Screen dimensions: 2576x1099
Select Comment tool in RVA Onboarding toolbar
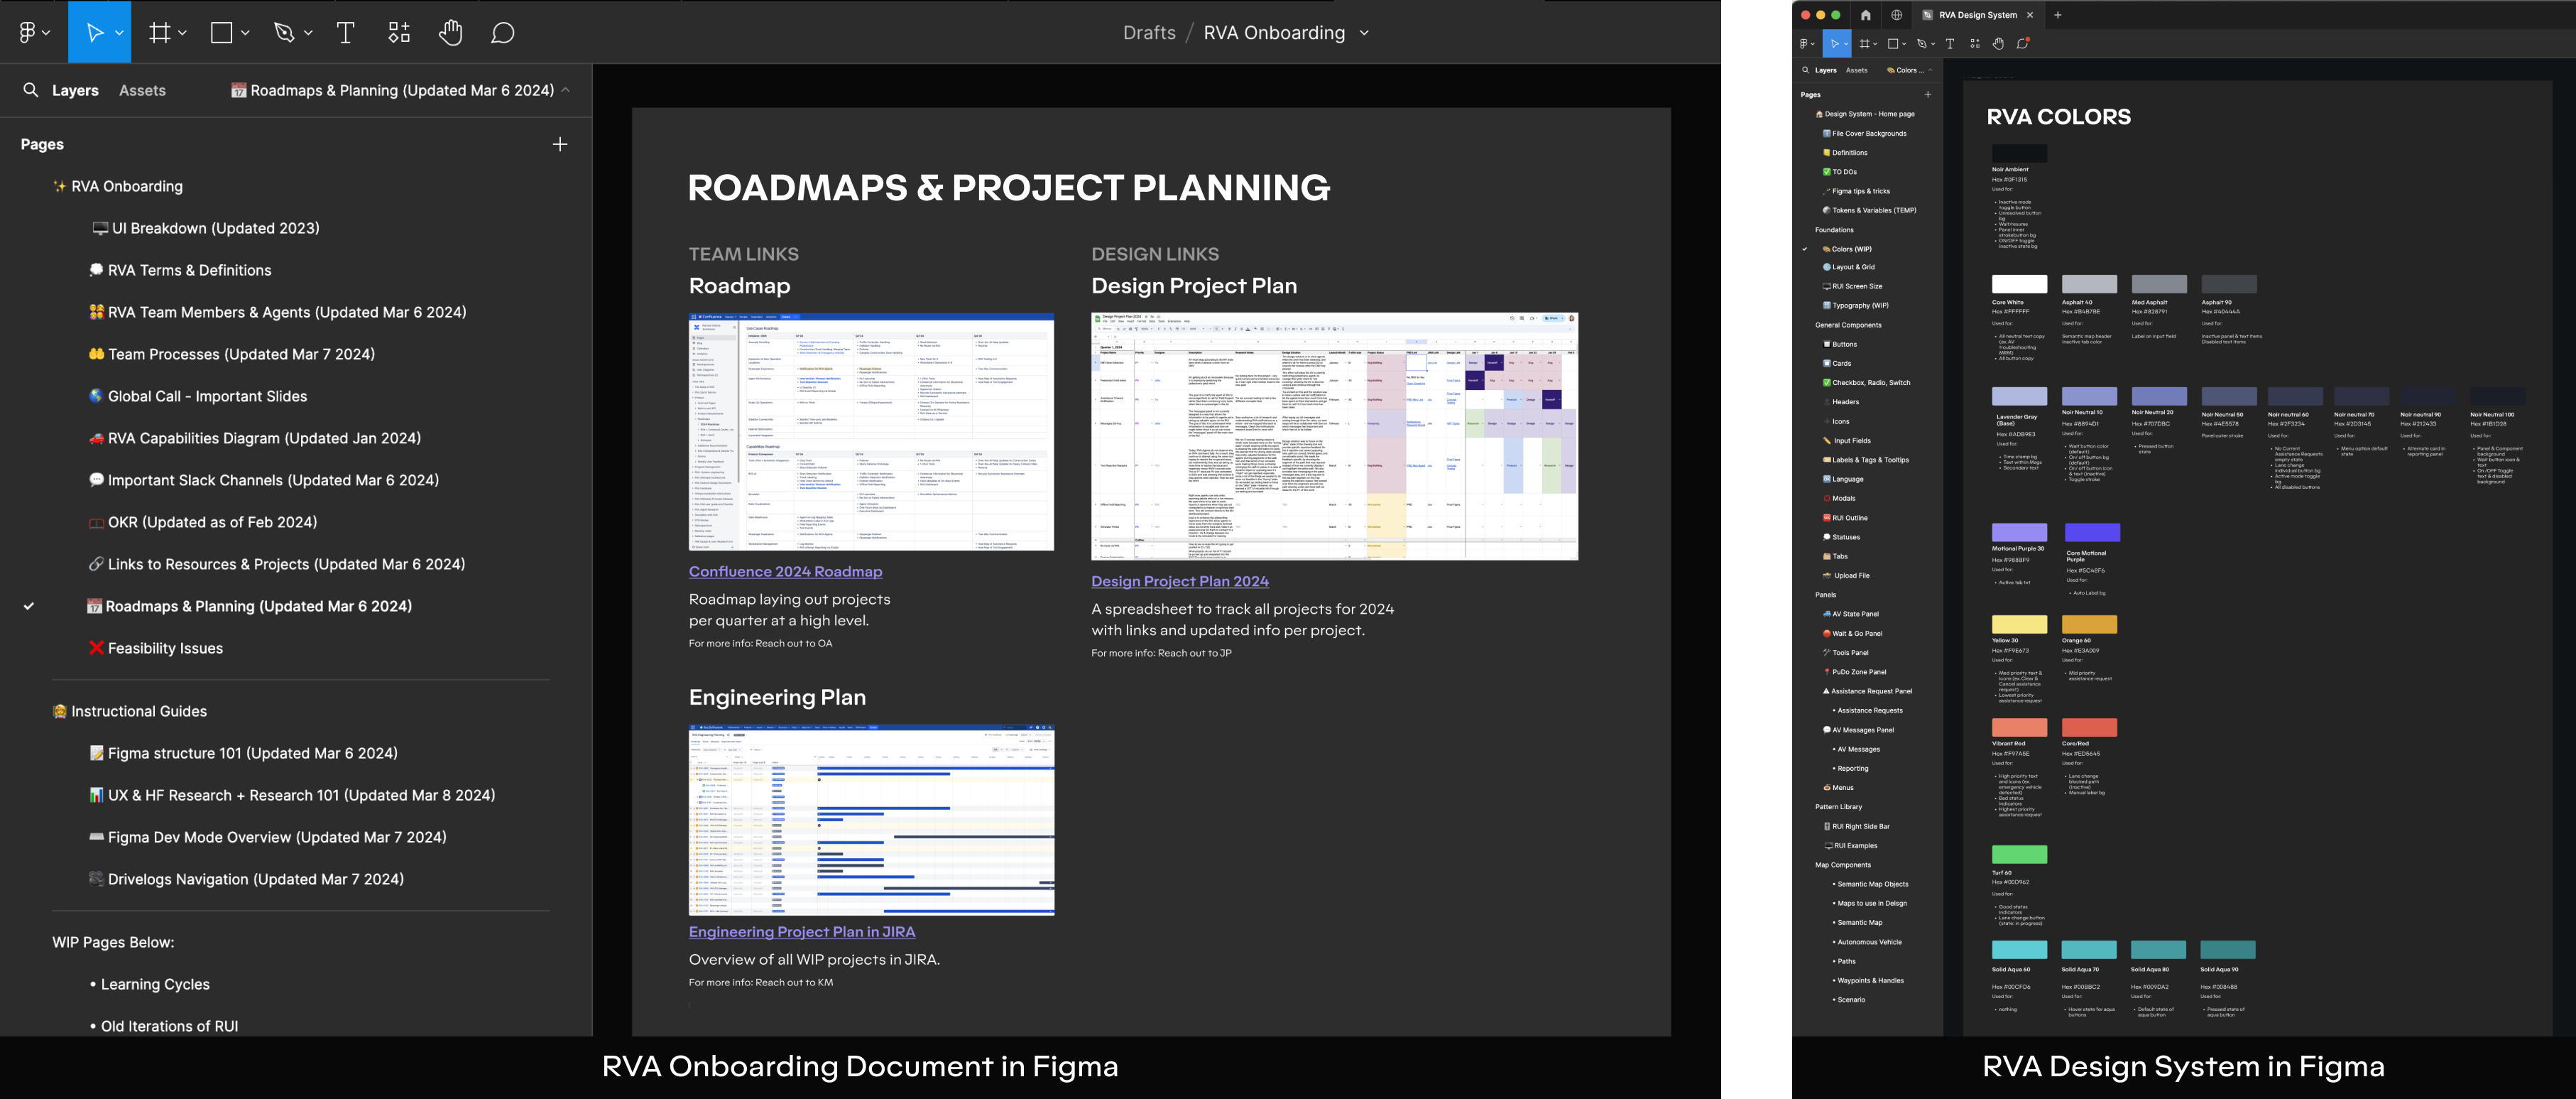pyautogui.click(x=503, y=33)
